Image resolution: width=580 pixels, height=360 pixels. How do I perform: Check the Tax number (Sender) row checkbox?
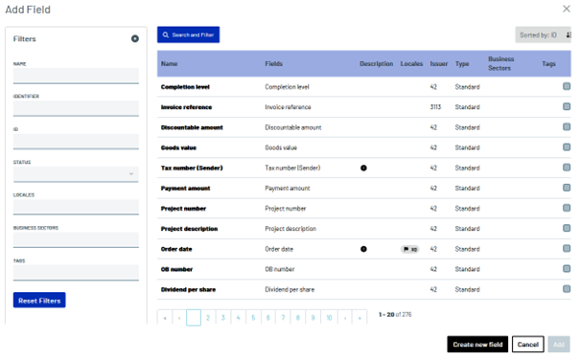pyautogui.click(x=567, y=168)
